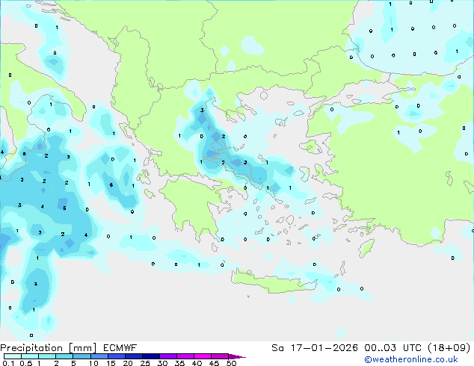Click the 'Precipitation [mm]' title label

coord(49,348)
